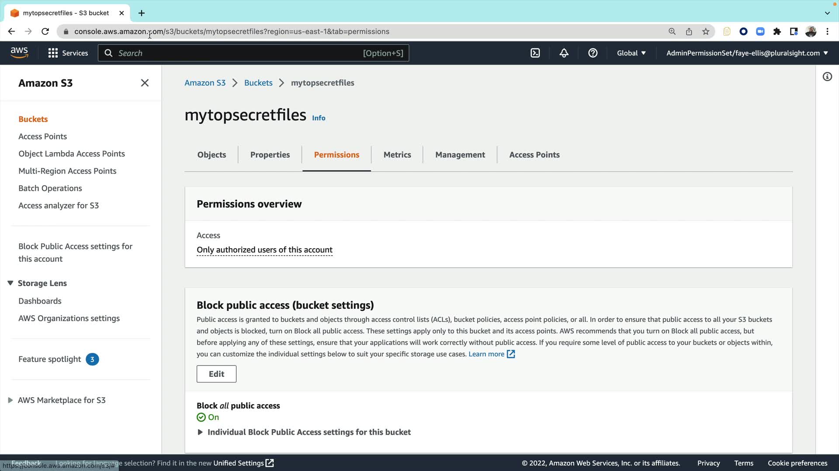Open the Services grid menu icon
The height and width of the screenshot is (471, 839).
pyautogui.click(x=53, y=53)
